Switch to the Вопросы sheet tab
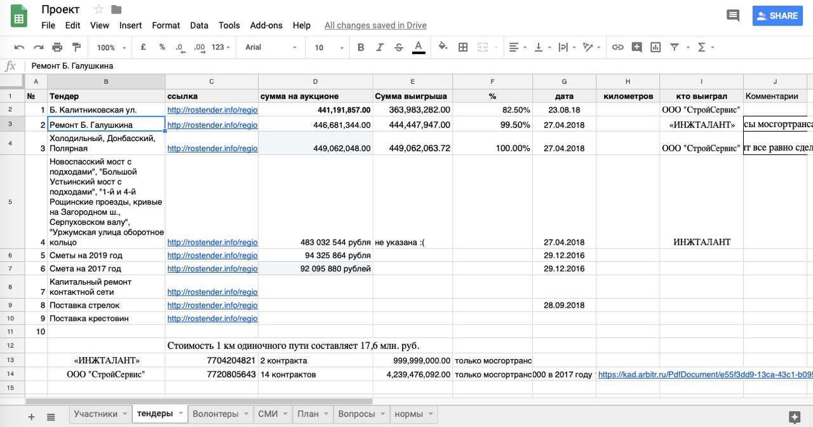 [356, 414]
